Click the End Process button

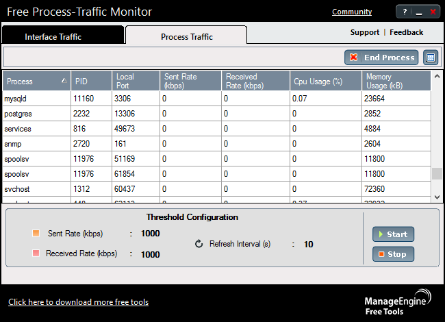tap(381, 58)
